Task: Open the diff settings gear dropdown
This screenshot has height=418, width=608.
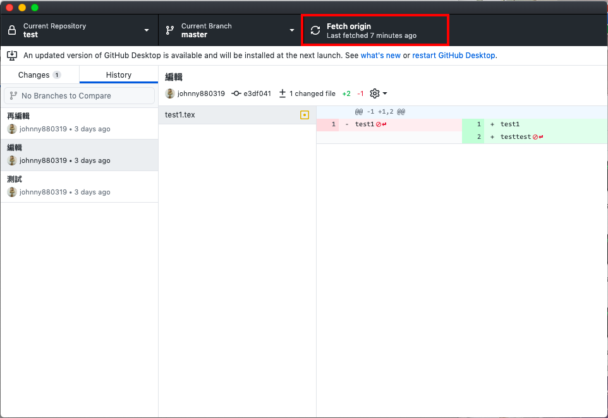Action: [378, 93]
